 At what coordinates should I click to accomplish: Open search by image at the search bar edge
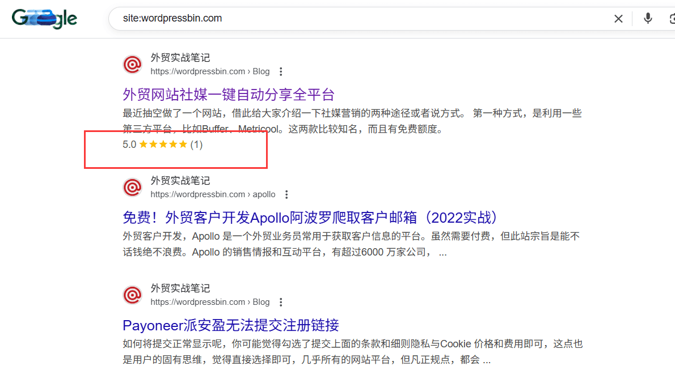(671, 19)
